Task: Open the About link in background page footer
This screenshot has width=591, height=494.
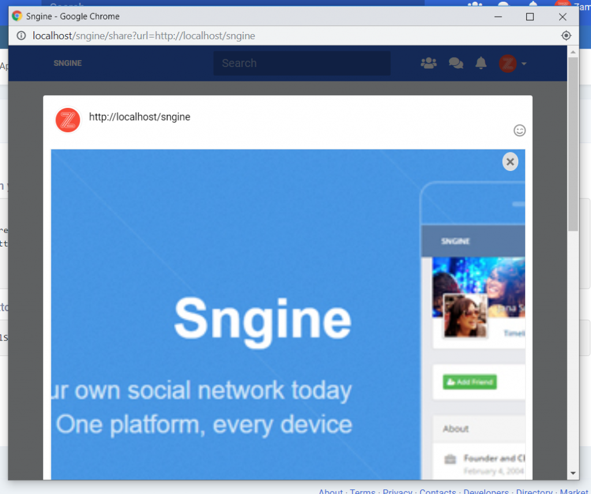Action: tap(331, 491)
